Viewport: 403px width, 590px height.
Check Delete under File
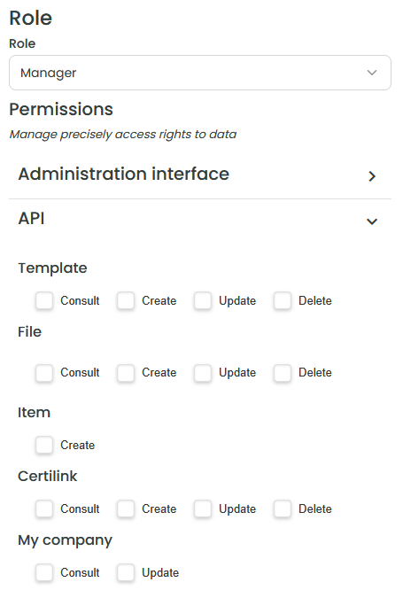[x=283, y=372]
